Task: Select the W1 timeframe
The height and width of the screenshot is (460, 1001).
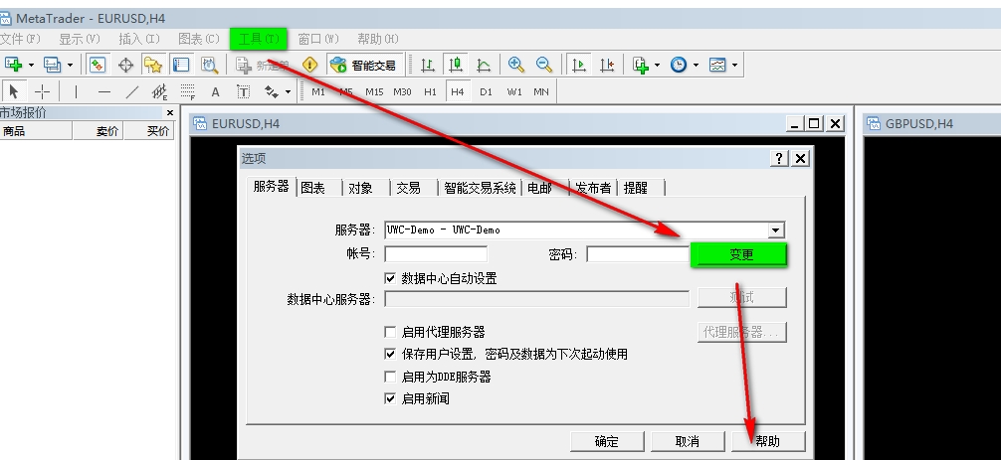Action: tap(513, 91)
